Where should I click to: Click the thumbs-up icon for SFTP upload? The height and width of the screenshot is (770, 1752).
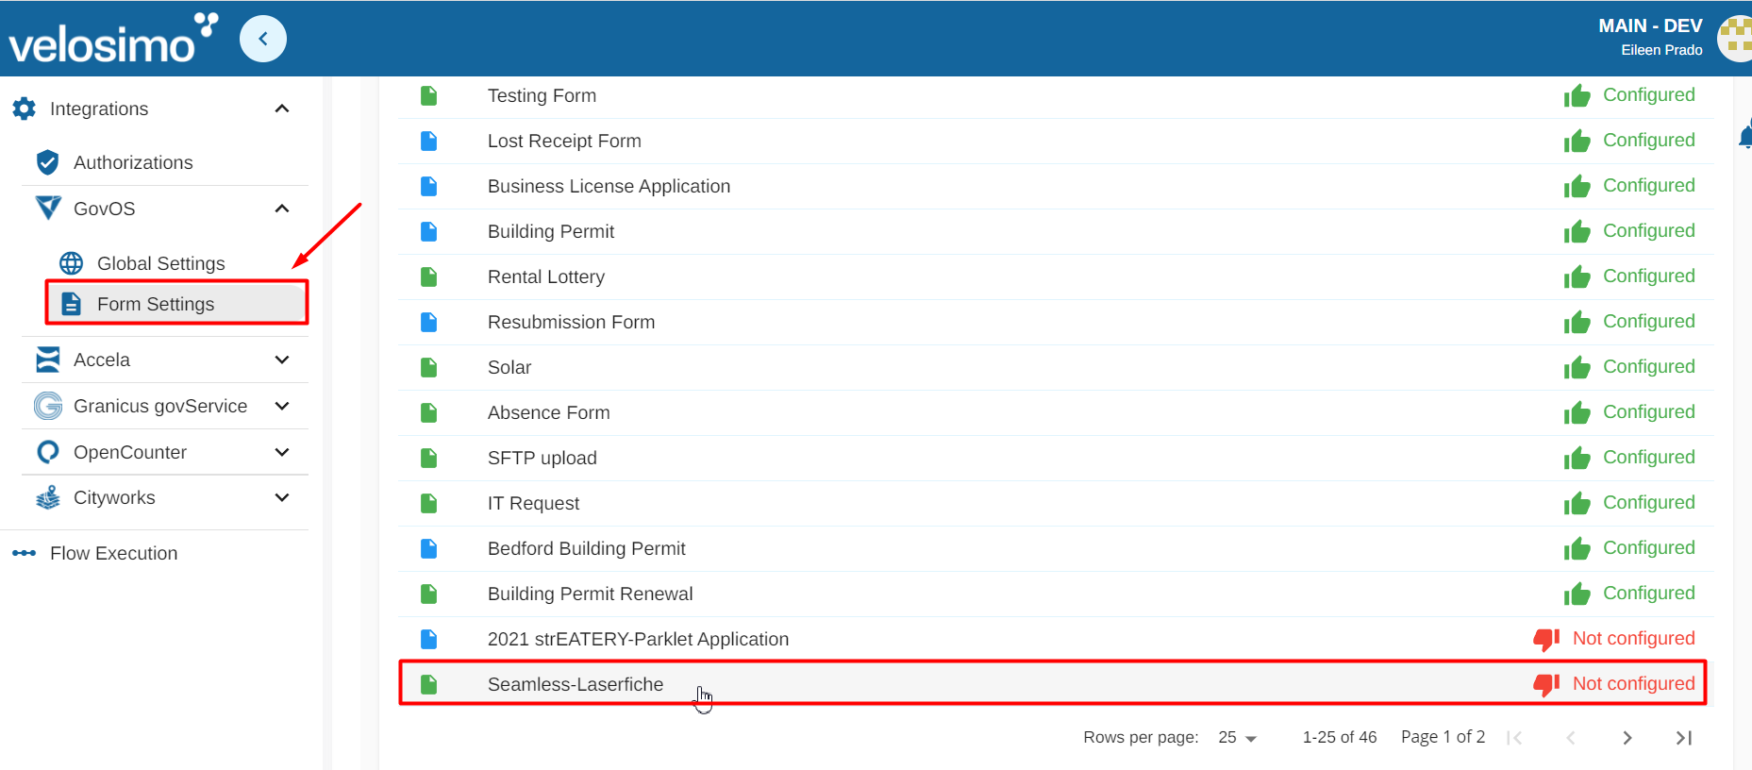point(1577,458)
